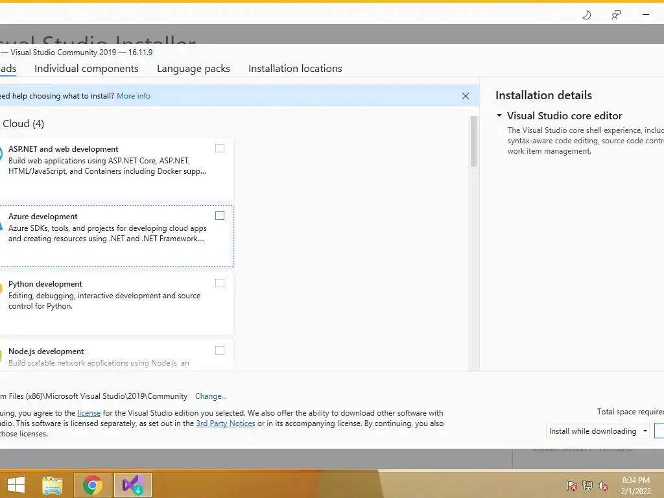The image size is (664, 498).
Task: Collapse Visual Studio core editor details
Action: (499, 115)
